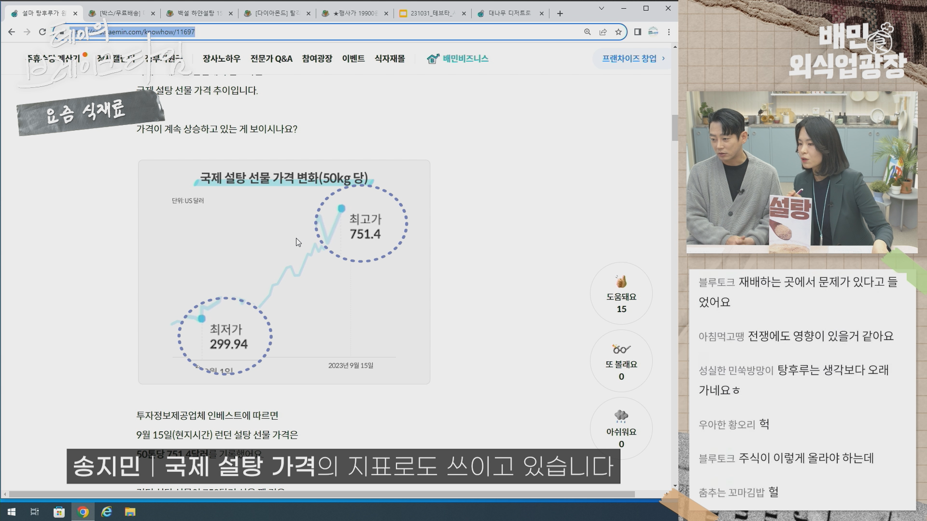Open the 식자재몰 menu
This screenshot has height=521, width=927.
pos(390,58)
